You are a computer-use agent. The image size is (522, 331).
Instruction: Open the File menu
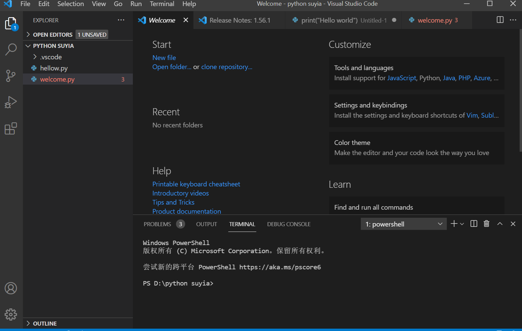(x=25, y=4)
